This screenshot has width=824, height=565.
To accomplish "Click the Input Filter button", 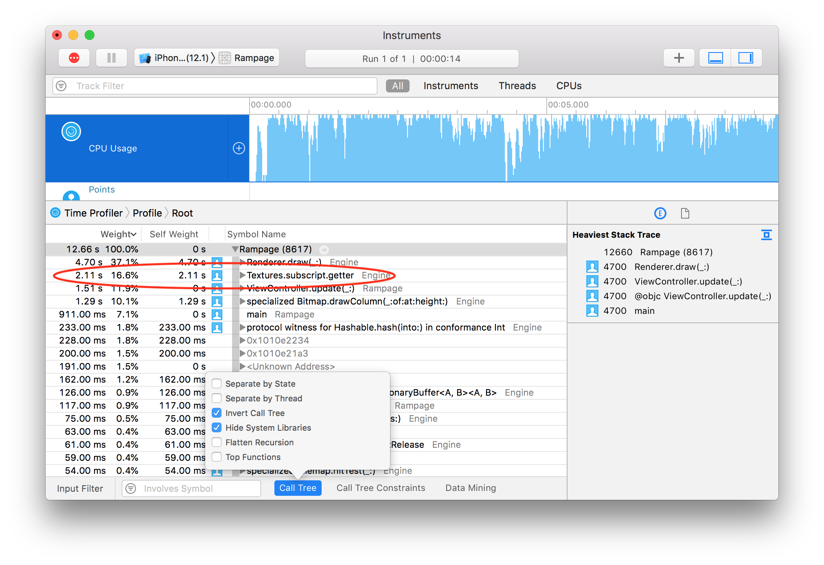I will point(80,488).
